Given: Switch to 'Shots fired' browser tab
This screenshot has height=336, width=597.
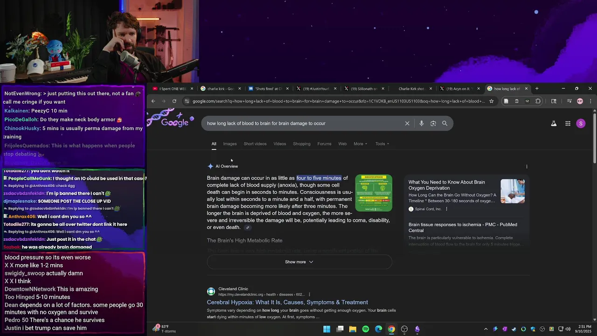Looking at the screenshot, I should 268,89.
